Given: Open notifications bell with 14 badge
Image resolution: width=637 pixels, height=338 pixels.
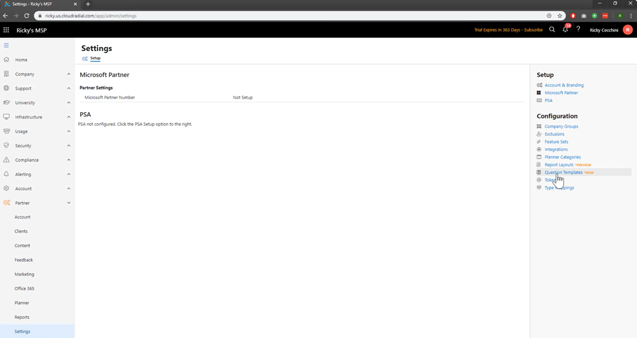Looking at the screenshot, I should click(x=565, y=29).
